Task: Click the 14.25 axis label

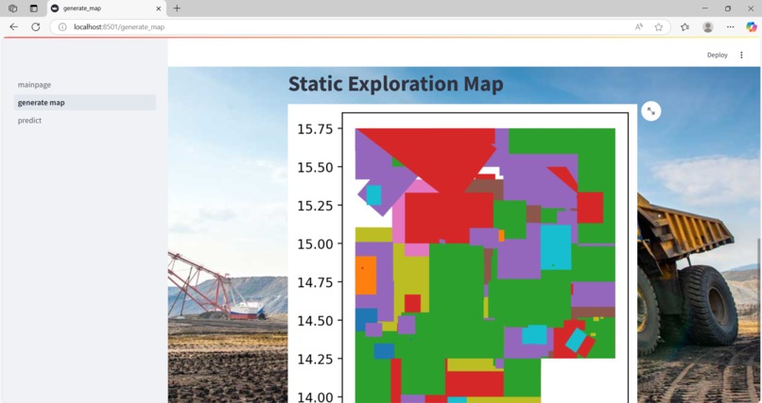Action: pos(316,360)
